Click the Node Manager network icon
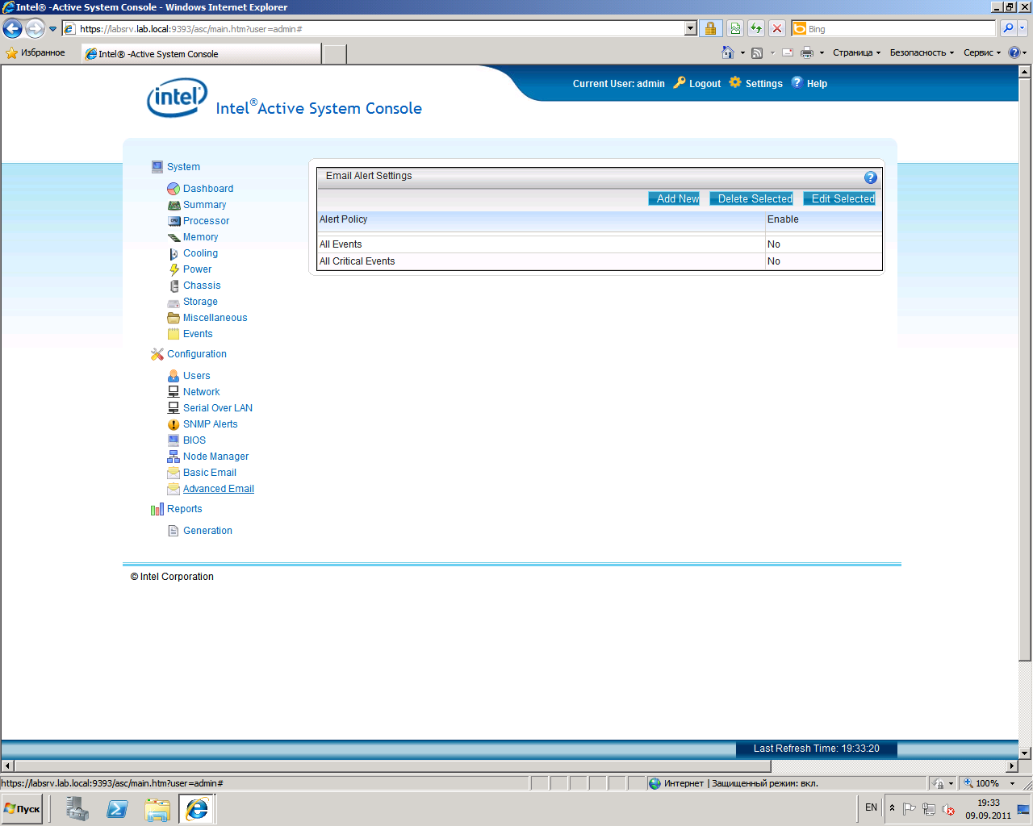The width and height of the screenshot is (1033, 826). click(174, 457)
